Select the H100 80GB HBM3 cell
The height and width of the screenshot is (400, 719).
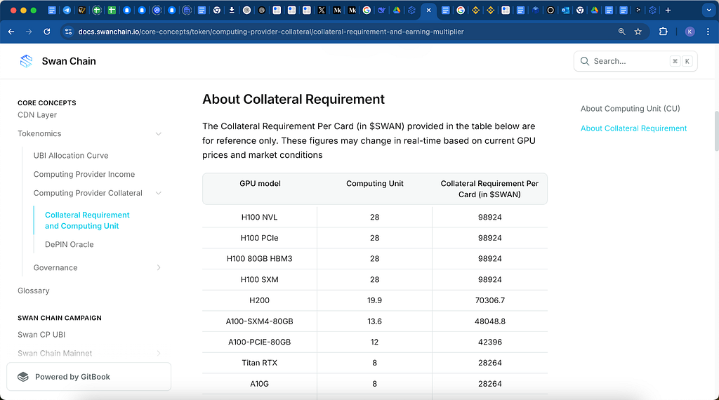260,259
